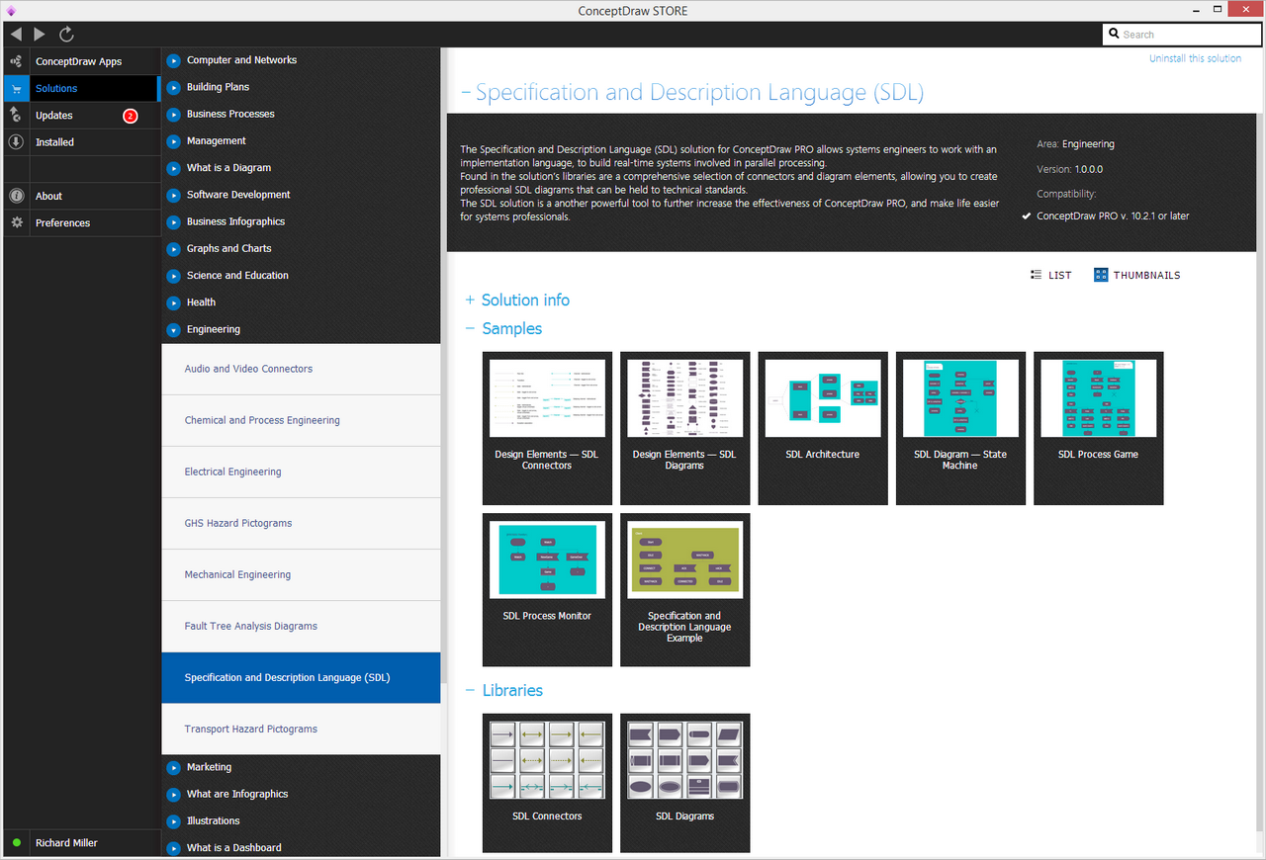Viewport: 1266px width, 860px height.
Task: Expand the Business Infographics category
Action: click(x=174, y=221)
